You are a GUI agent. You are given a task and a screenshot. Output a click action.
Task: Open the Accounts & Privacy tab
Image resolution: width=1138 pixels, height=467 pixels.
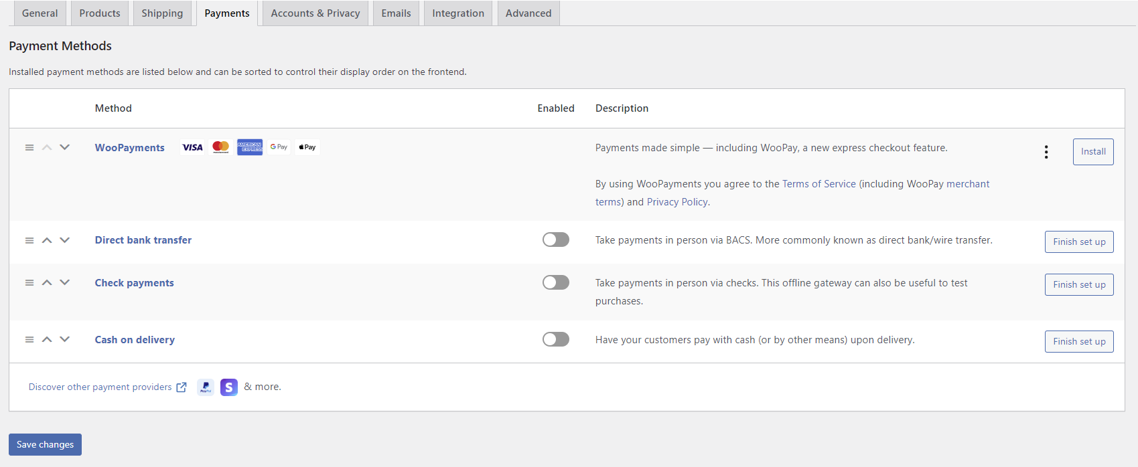[x=315, y=13]
